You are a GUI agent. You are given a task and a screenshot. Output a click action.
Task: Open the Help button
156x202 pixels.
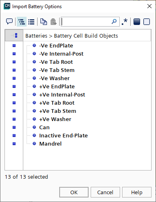pyautogui.click(x=137, y=192)
